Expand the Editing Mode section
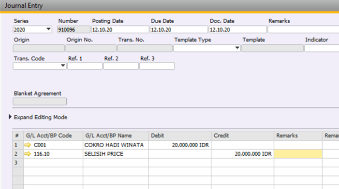Screen dimensions: 339x189 click(x=10, y=117)
